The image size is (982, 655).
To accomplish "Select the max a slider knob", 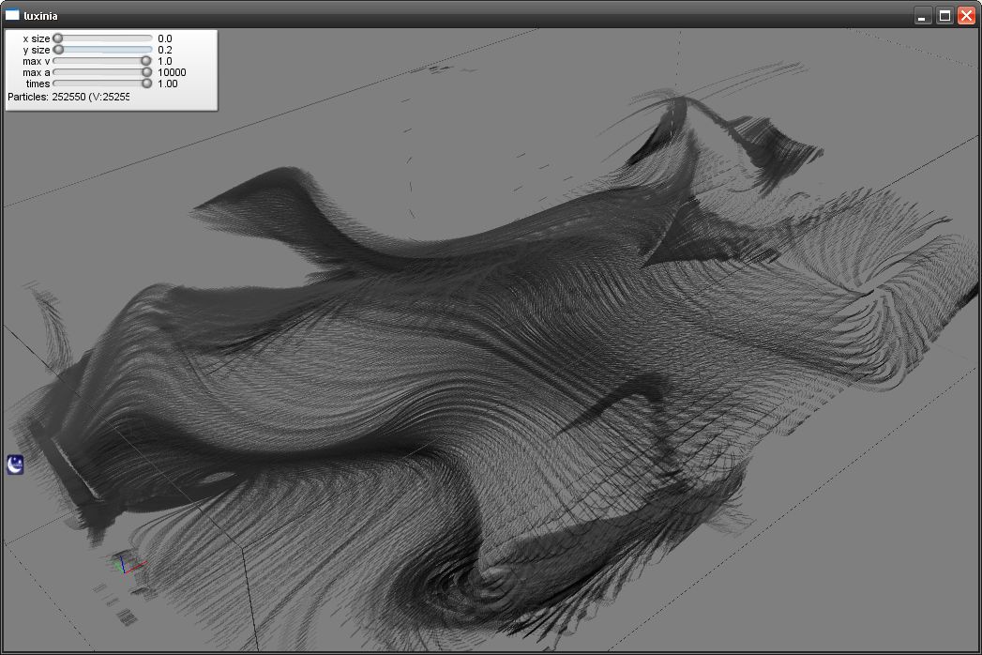I will 146,72.
